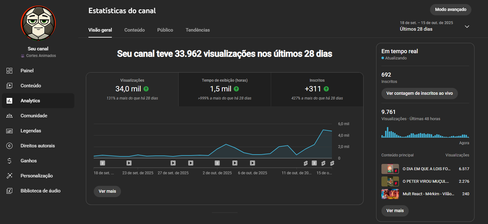Click the Modo avançado button

click(451, 9)
